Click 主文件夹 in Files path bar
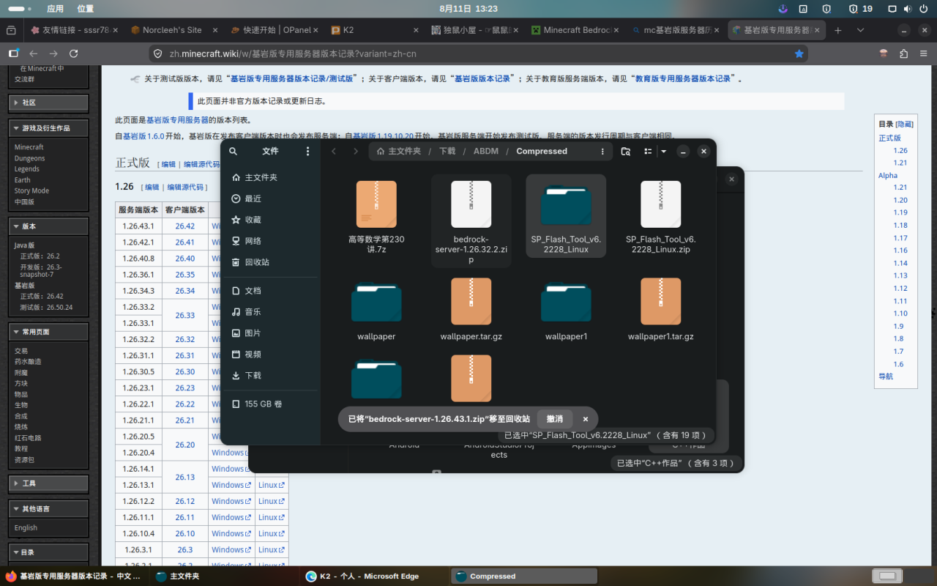Image resolution: width=937 pixels, height=586 pixels. (x=399, y=152)
